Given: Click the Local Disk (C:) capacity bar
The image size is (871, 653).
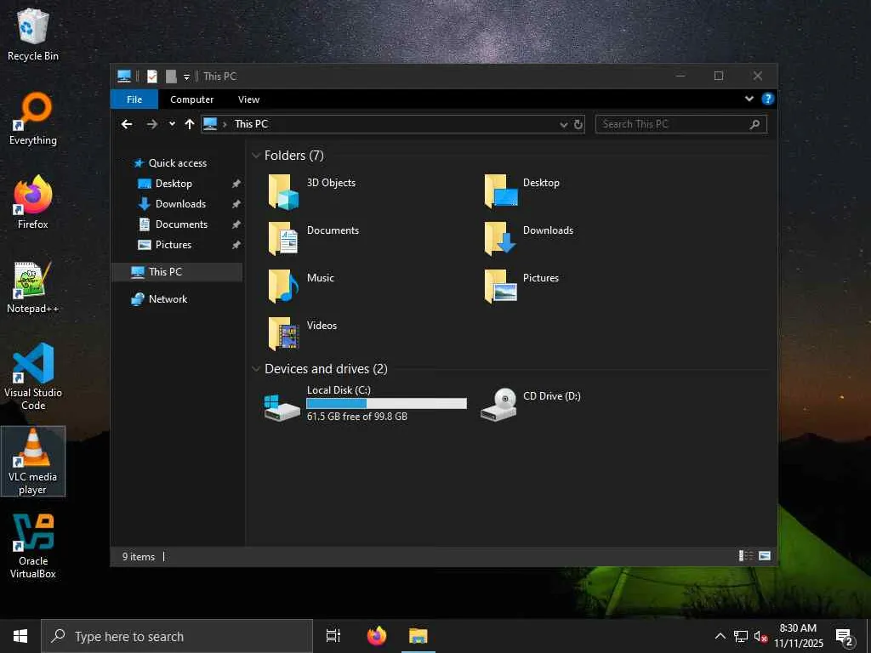Looking at the screenshot, I should [387, 404].
